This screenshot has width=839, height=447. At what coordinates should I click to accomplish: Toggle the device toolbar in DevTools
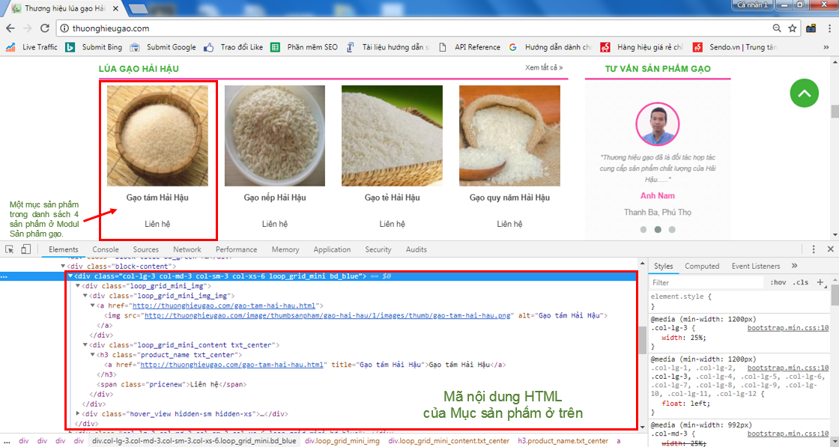[25, 249]
